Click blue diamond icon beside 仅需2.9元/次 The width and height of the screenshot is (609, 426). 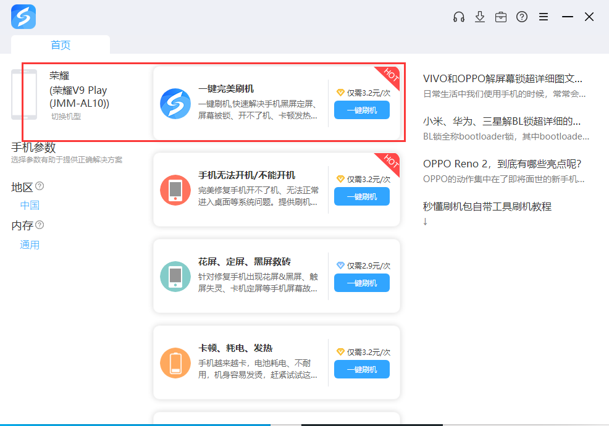340,265
